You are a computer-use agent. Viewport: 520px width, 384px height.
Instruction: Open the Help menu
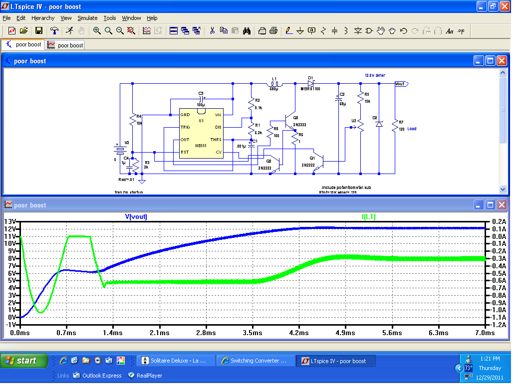coord(152,18)
